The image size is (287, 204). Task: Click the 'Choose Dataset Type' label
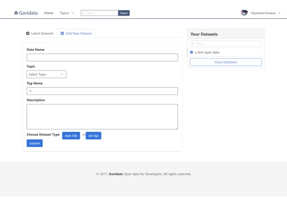point(43,135)
